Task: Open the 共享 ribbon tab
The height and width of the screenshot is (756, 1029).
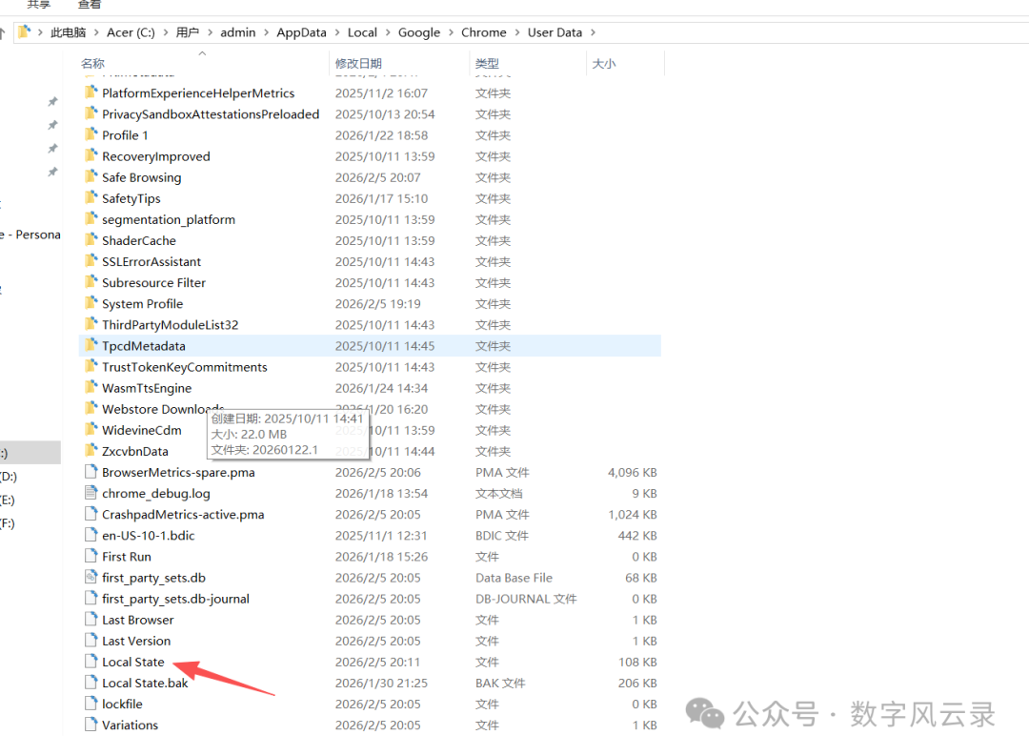Action: (x=39, y=5)
